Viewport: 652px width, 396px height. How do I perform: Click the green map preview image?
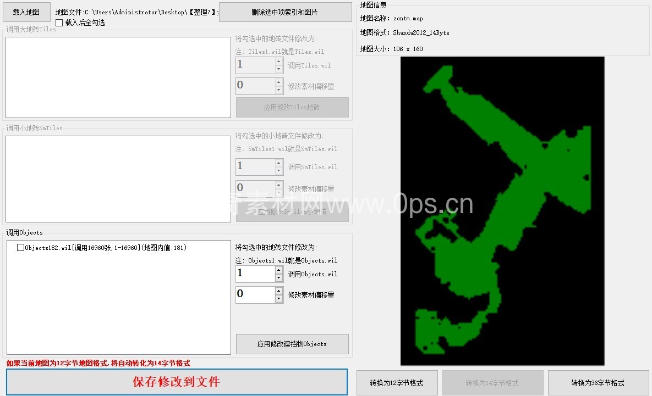[502, 211]
